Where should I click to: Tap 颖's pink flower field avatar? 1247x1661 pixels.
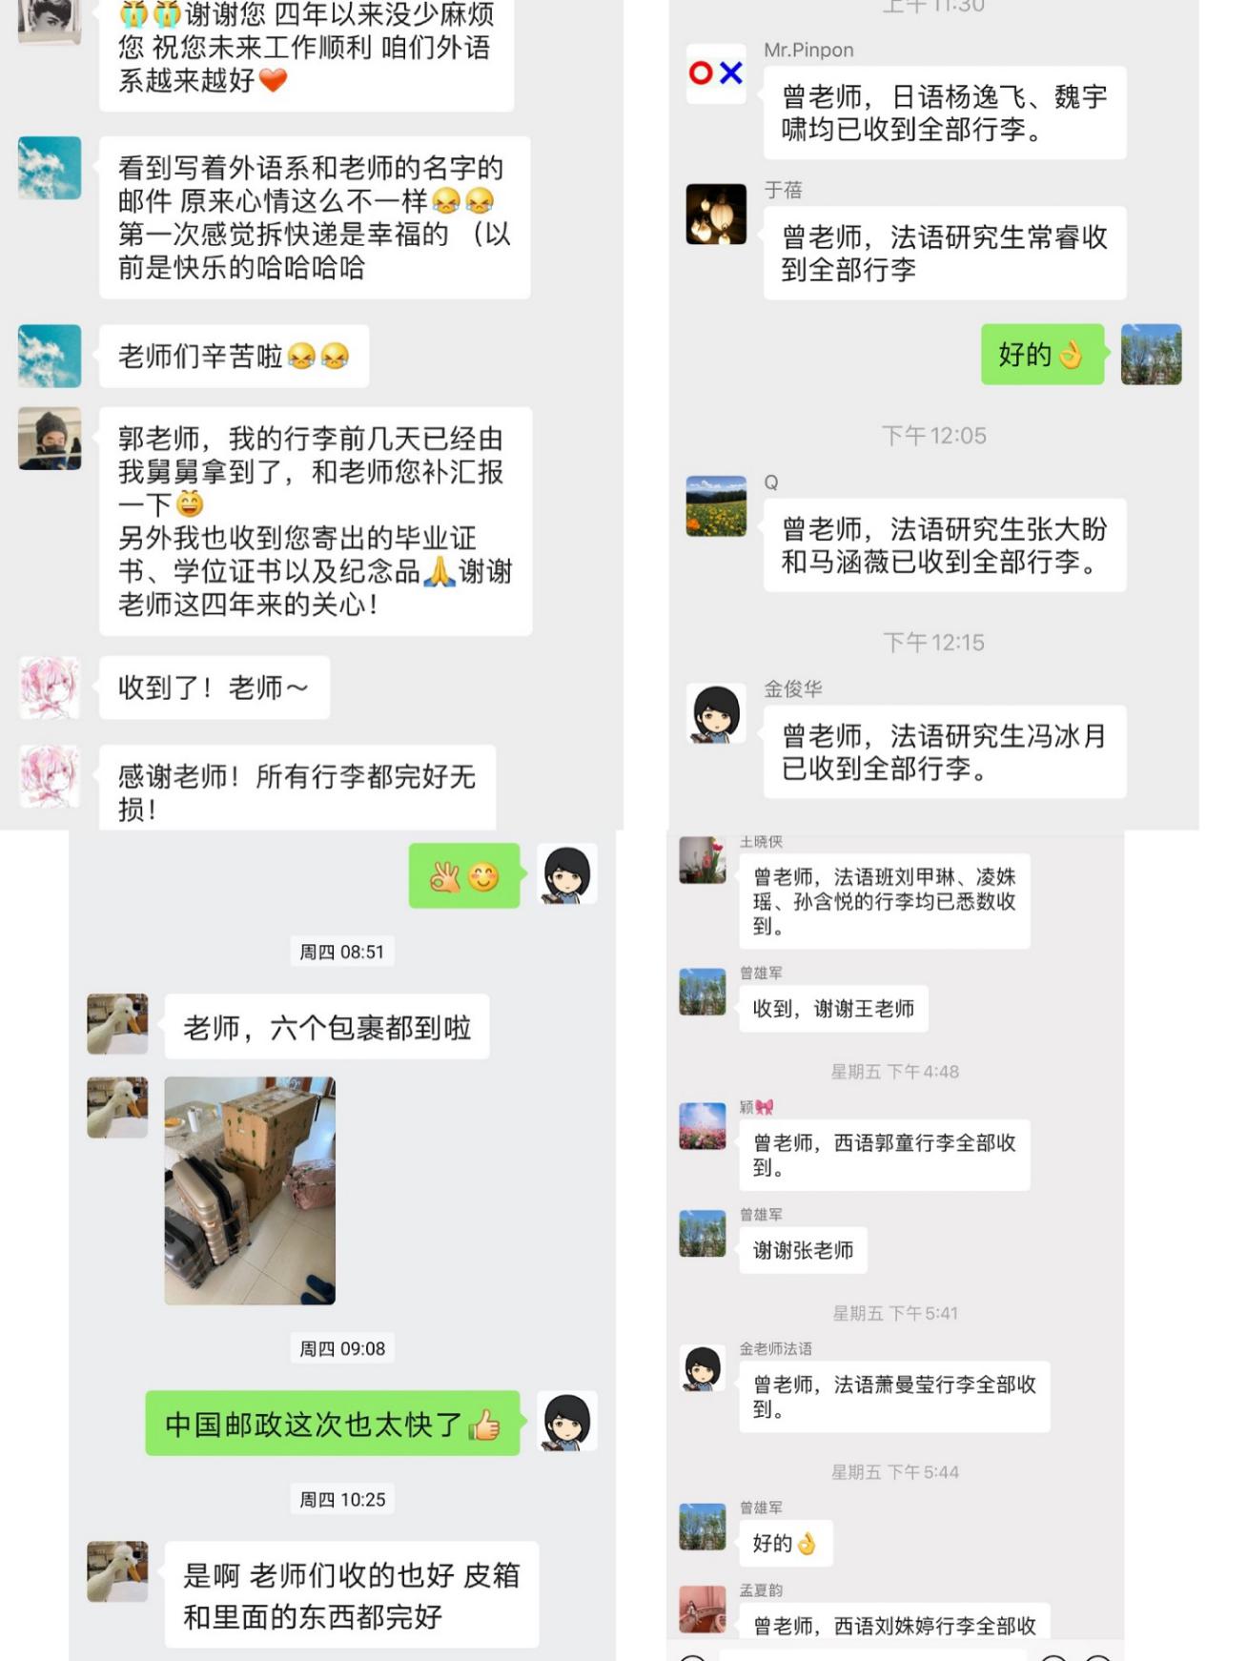(x=703, y=1126)
